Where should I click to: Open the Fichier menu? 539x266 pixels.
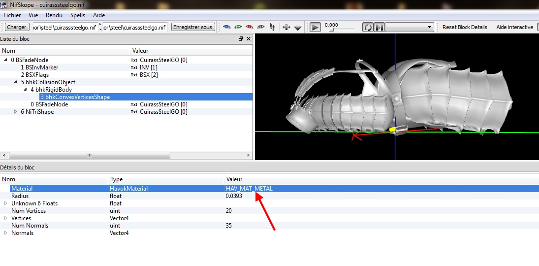(12, 15)
